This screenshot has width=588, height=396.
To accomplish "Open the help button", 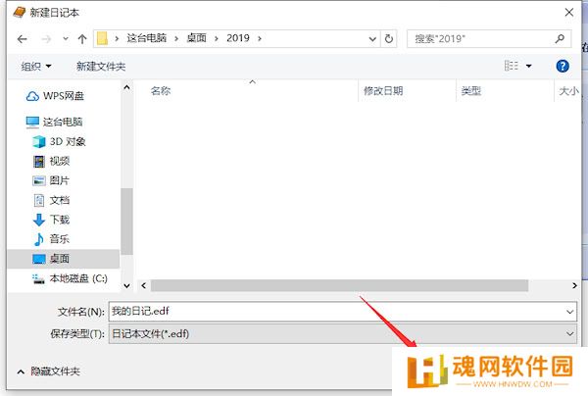I will click(x=563, y=66).
